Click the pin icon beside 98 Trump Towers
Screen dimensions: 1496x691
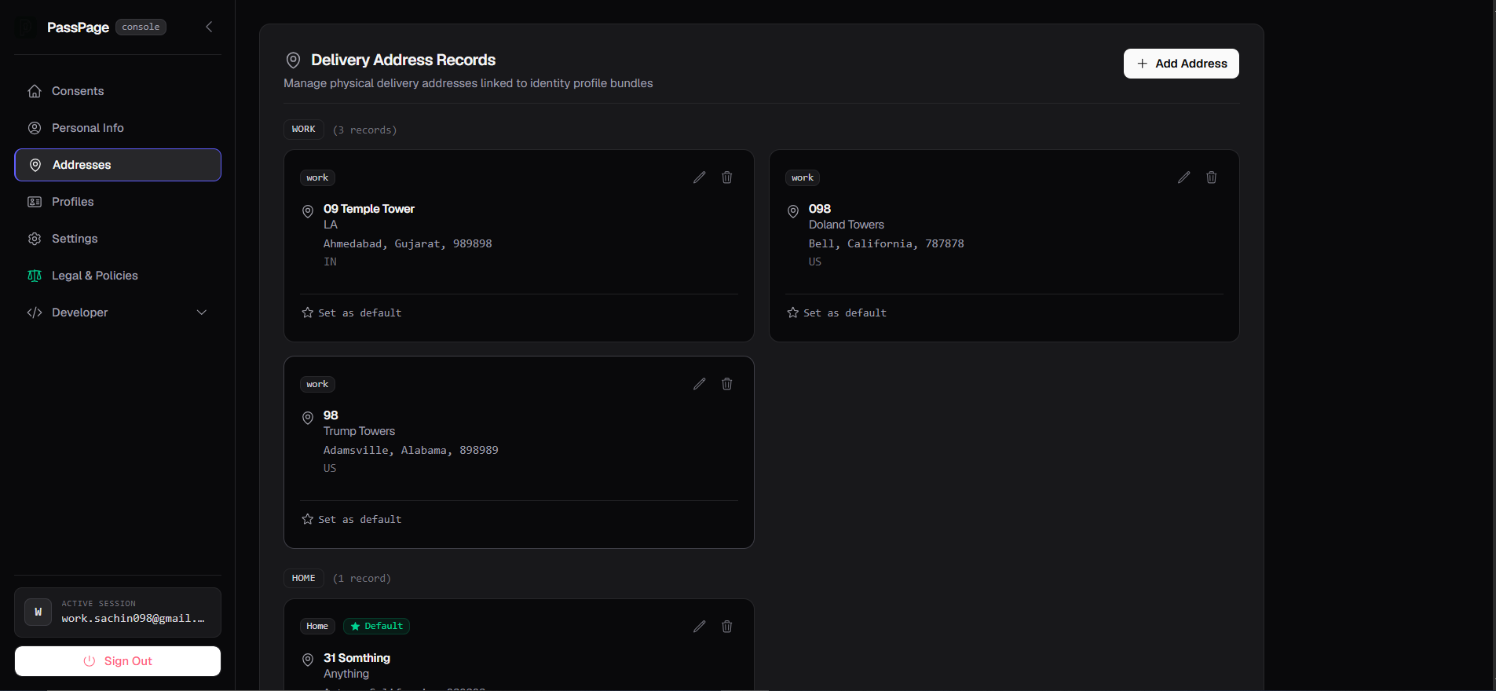308,418
